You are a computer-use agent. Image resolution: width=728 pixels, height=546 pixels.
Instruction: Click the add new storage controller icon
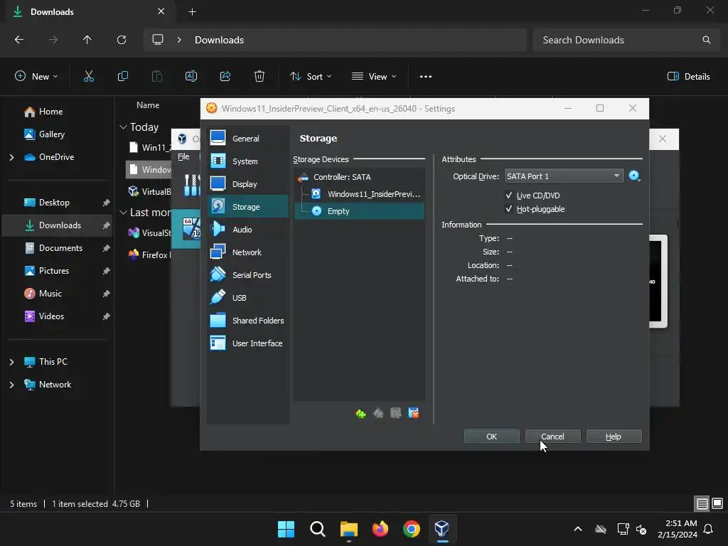tap(360, 413)
